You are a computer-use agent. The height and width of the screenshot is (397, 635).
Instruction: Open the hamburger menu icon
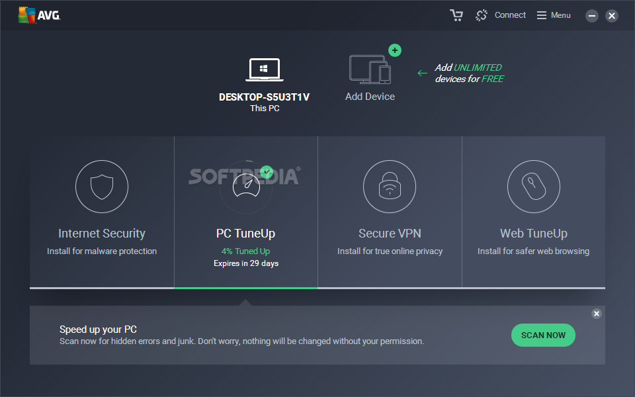click(x=542, y=15)
